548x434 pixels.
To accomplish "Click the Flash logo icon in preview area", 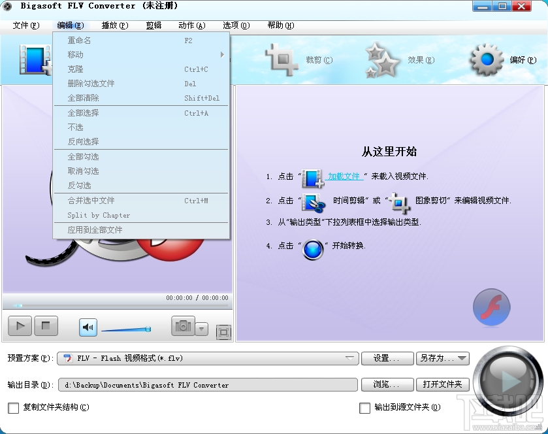I will [x=491, y=307].
